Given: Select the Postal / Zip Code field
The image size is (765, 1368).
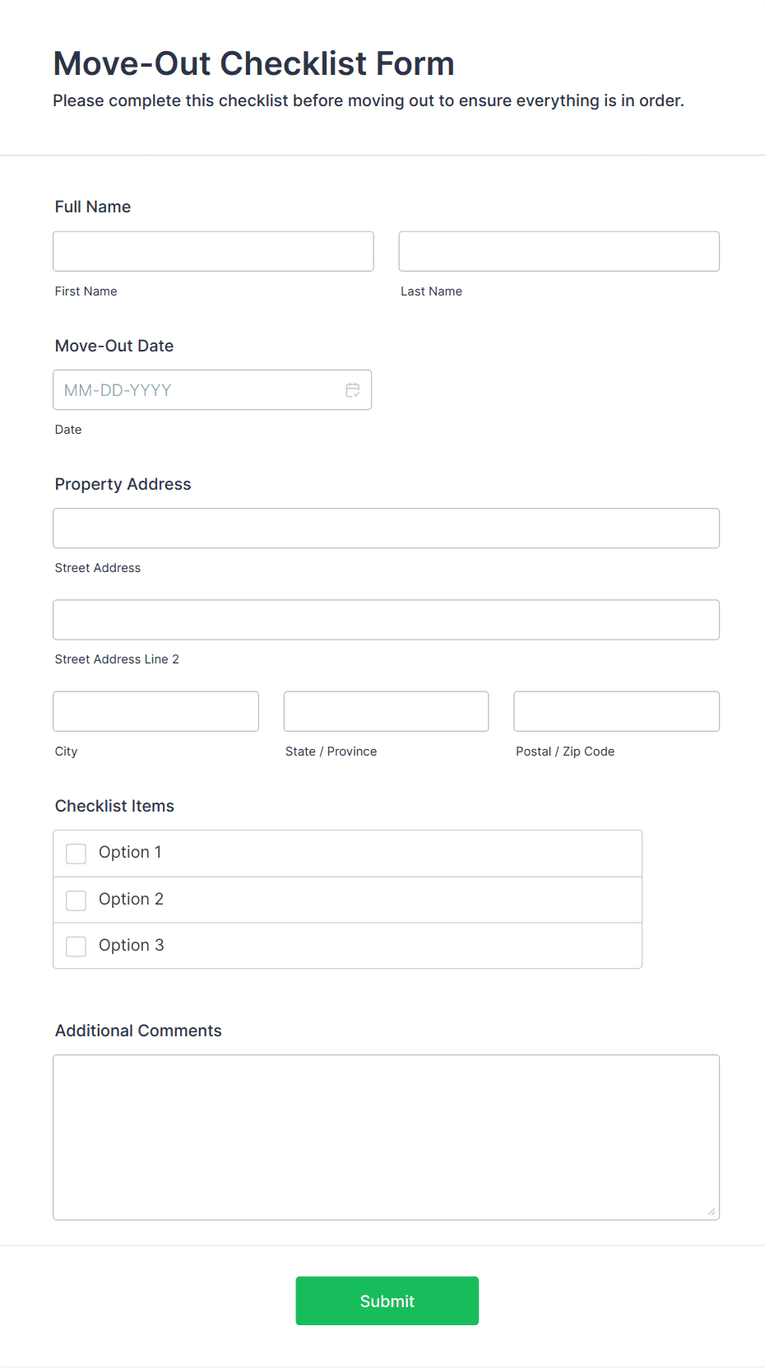Looking at the screenshot, I should (x=617, y=711).
